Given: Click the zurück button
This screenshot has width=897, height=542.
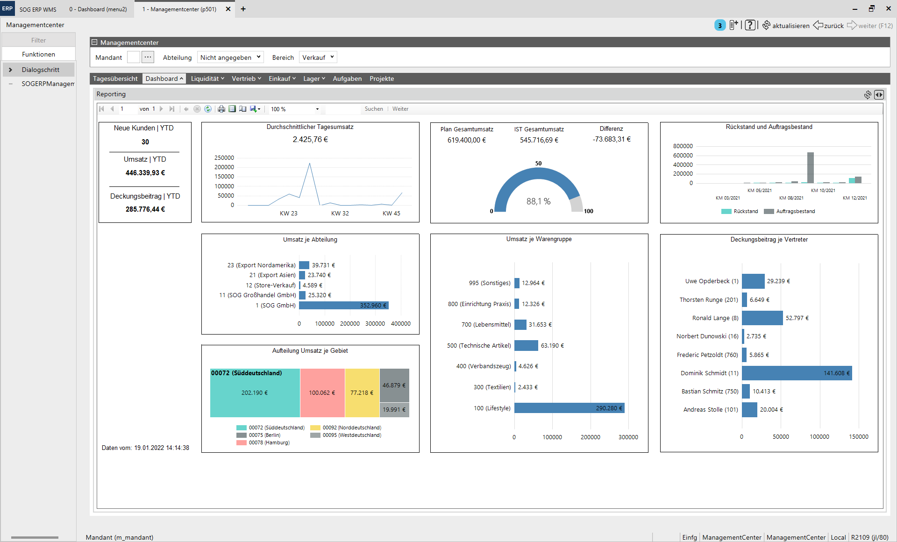Looking at the screenshot, I should [828, 25].
